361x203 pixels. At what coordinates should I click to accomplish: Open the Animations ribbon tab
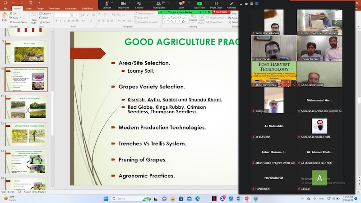coord(69,8)
